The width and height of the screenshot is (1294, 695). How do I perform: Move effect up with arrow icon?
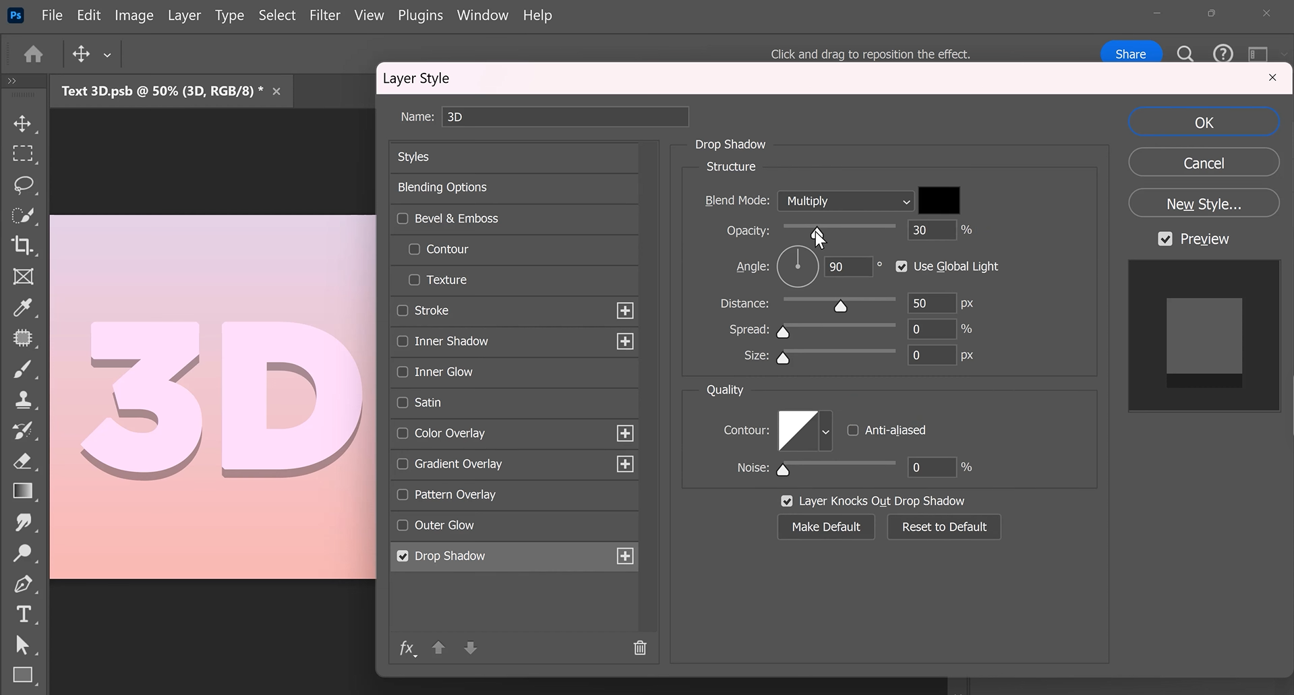coord(438,648)
